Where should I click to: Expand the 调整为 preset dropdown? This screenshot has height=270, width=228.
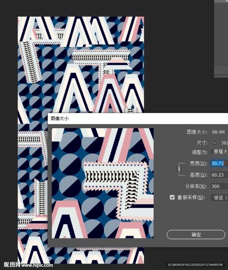(x=219, y=152)
